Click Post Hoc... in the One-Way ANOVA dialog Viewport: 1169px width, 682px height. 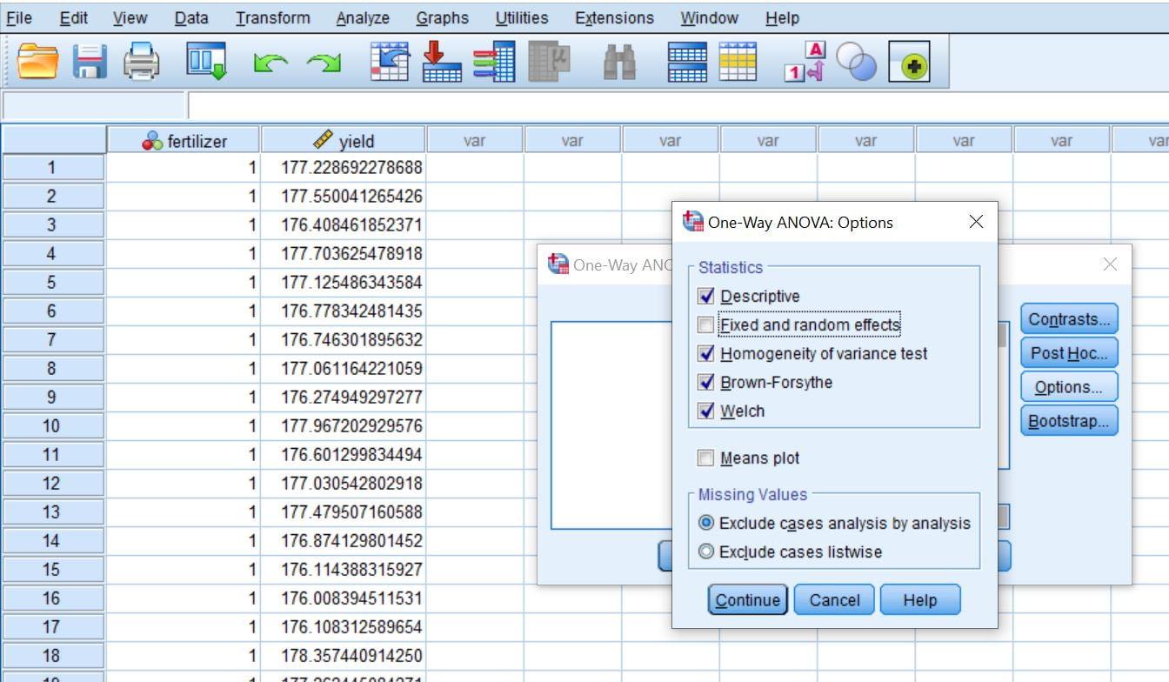coord(1069,353)
